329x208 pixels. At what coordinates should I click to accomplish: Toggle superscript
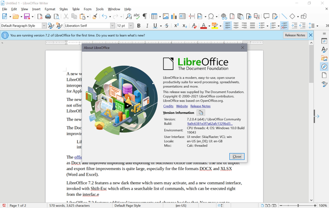(x=177, y=26)
